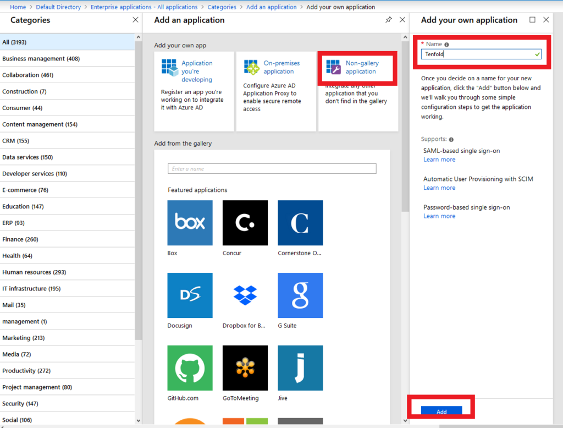Image resolution: width=563 pixels, height=428 pixels.
Task: Open the Media (72) category
Action: pyautogui.click(x=67, y=354)
